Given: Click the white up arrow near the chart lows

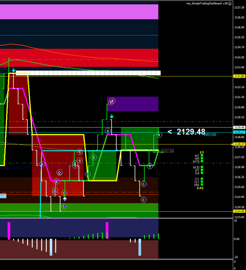Looking at the screenshot, I should click(64, 199).
